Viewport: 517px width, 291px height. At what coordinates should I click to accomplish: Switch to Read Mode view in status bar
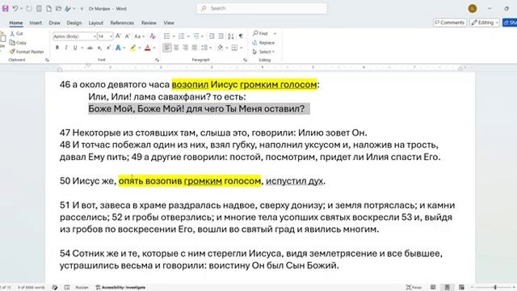433,288
